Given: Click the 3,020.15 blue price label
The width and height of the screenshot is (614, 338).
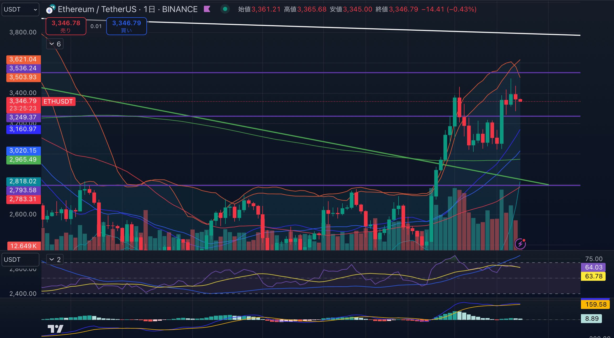Looking at the screenshot, I should tap(23, 151).
